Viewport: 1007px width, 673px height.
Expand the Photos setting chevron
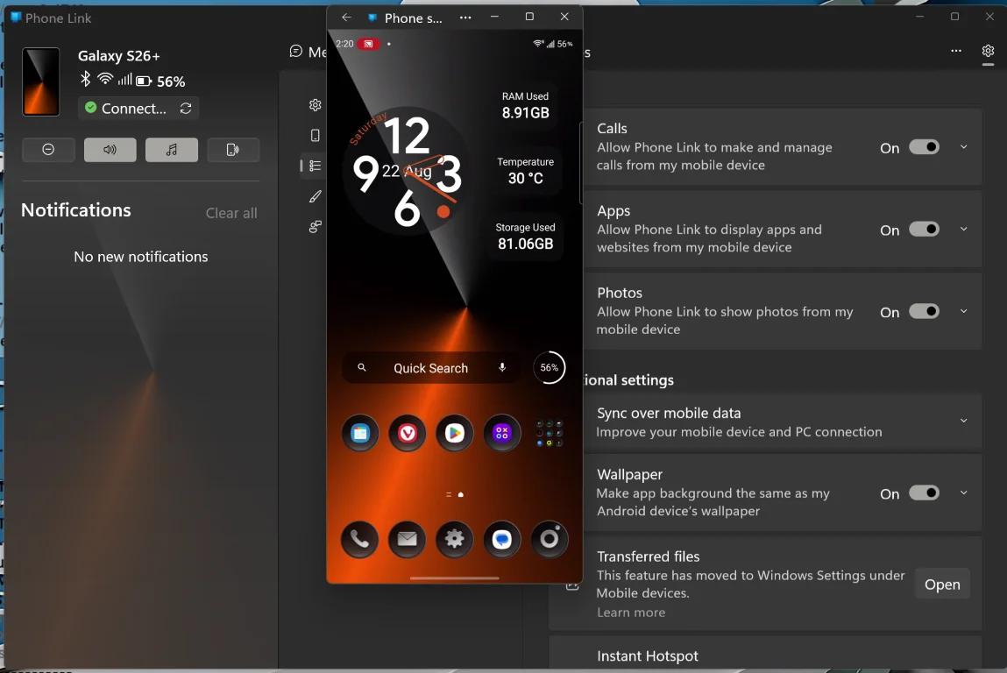(963, 311)
